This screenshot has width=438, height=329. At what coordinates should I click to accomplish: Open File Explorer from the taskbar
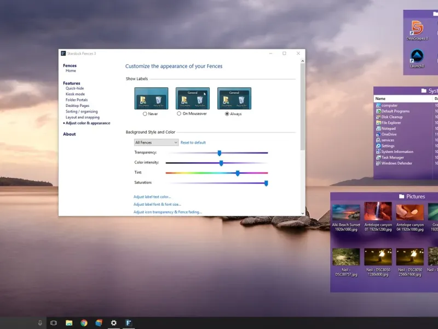[x=69, y=323]
